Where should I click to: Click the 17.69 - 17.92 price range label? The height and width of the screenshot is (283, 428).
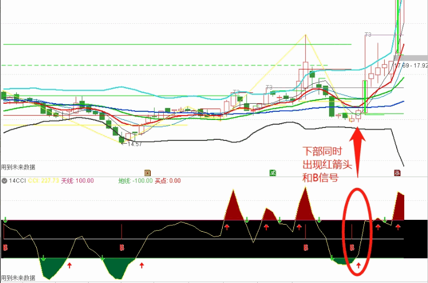pyautogui.click(x=410, y=65)
